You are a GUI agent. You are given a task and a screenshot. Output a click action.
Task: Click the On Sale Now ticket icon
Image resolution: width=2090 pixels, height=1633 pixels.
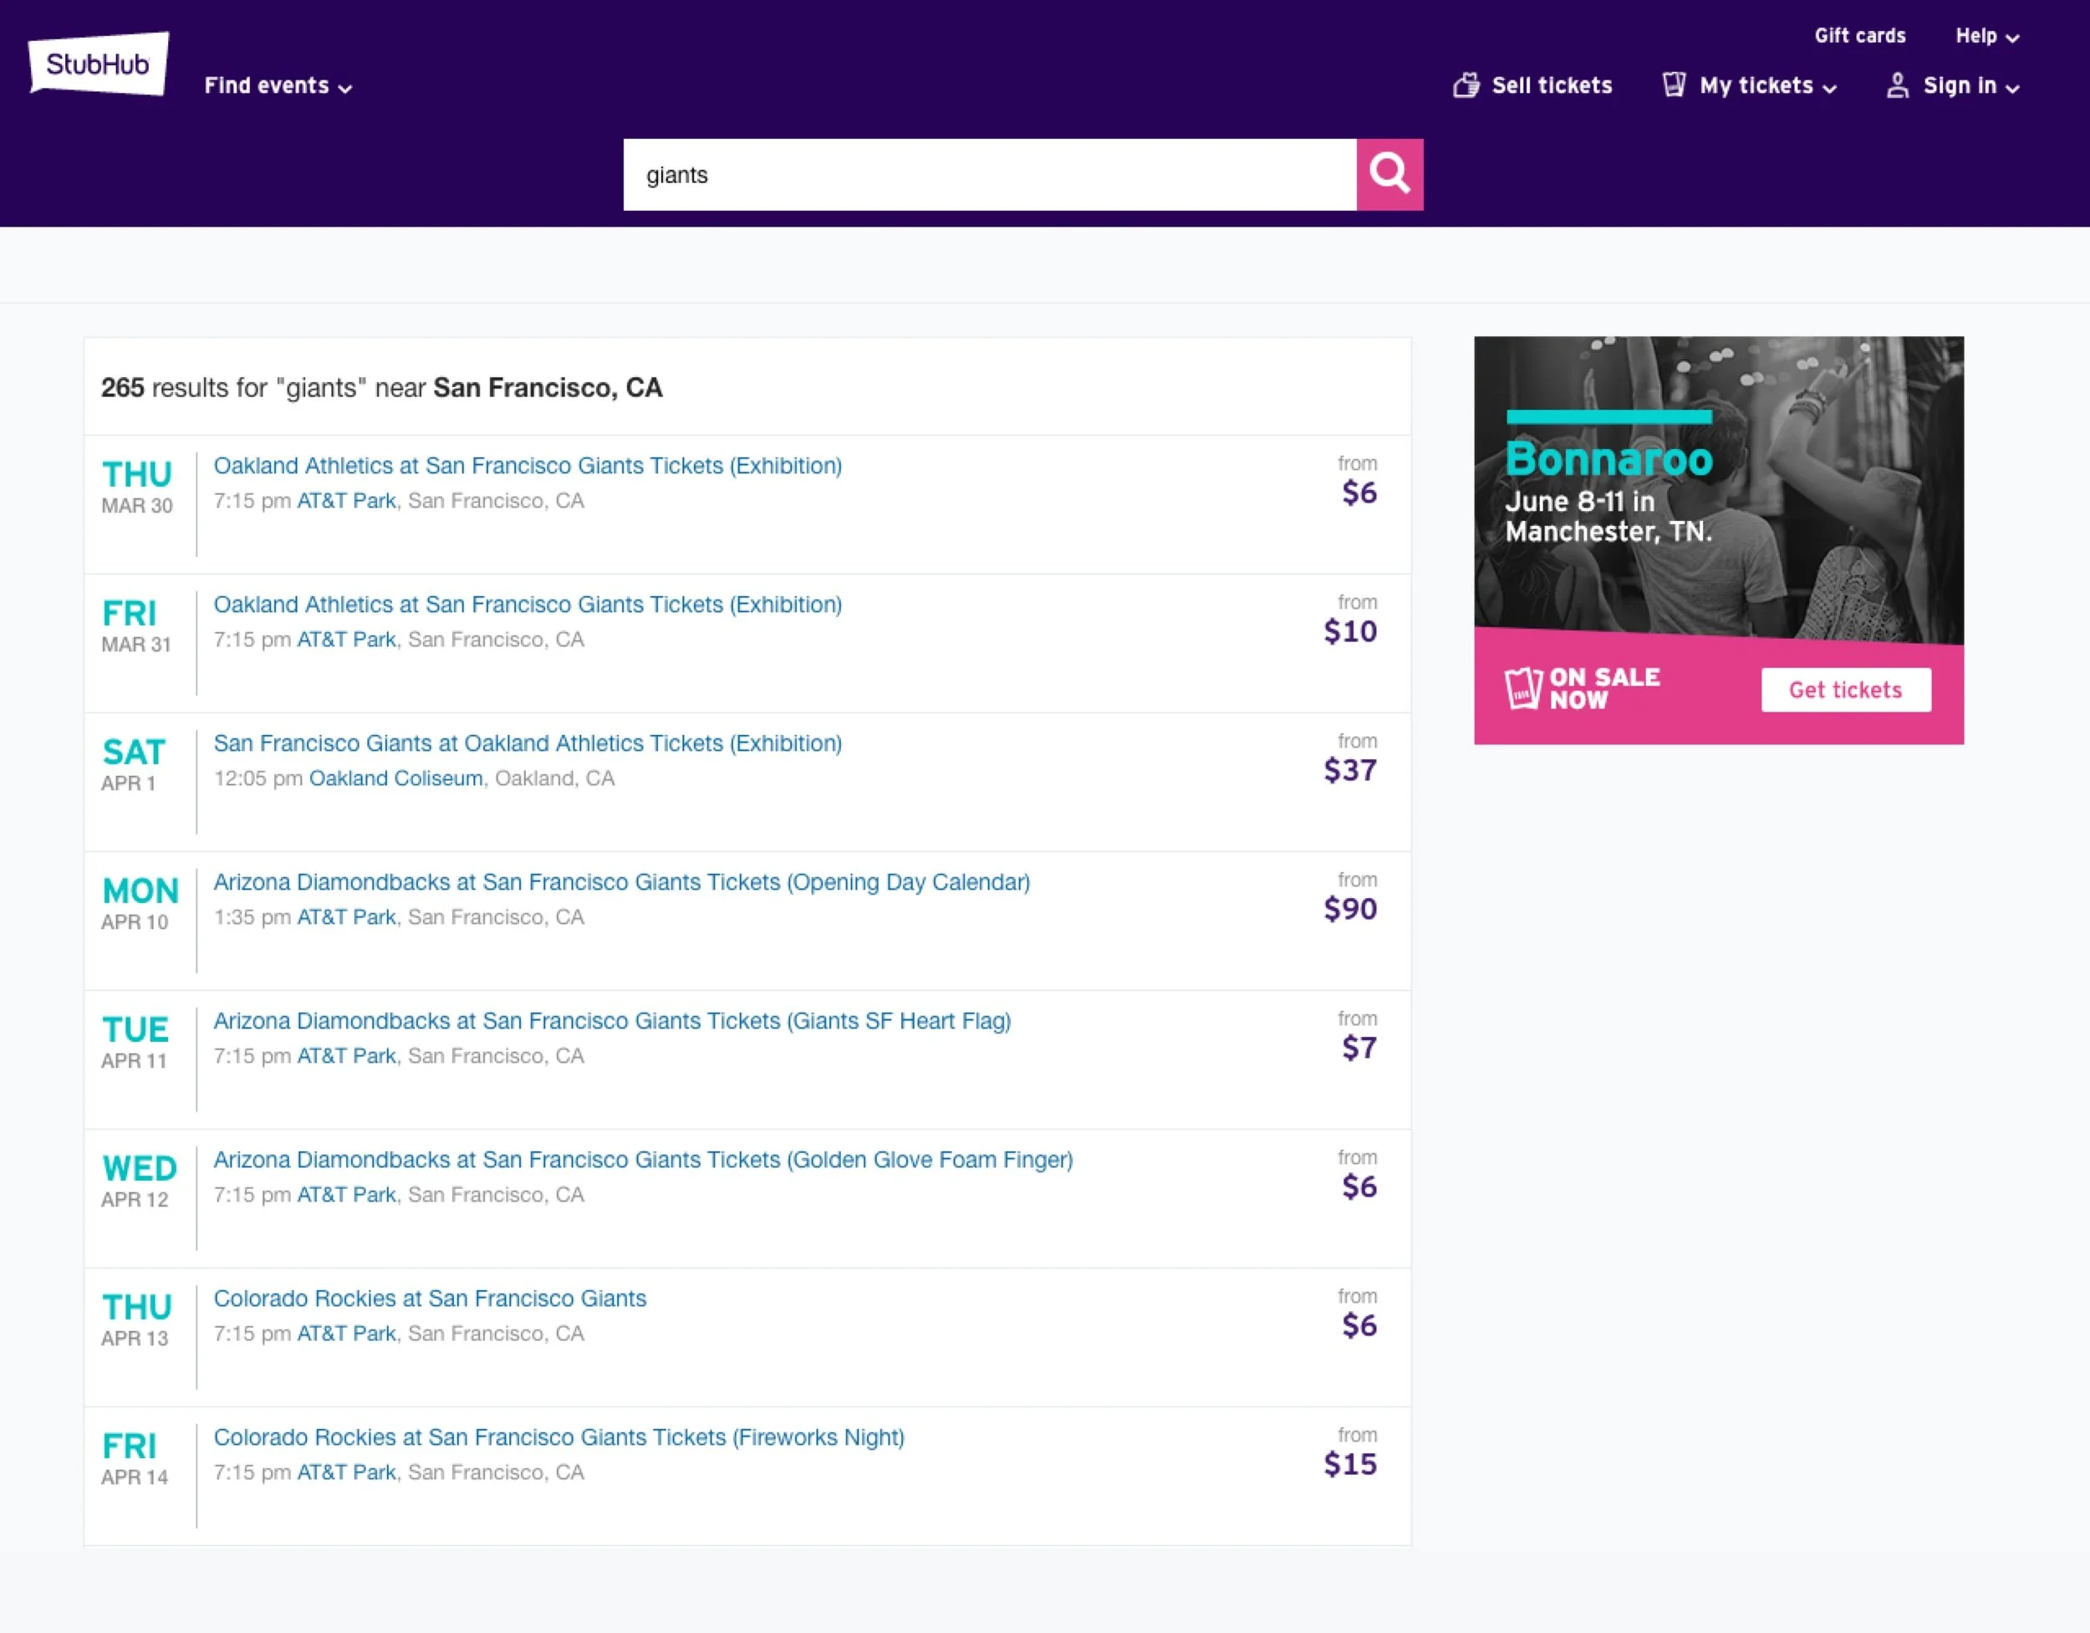coord(1522,687)
